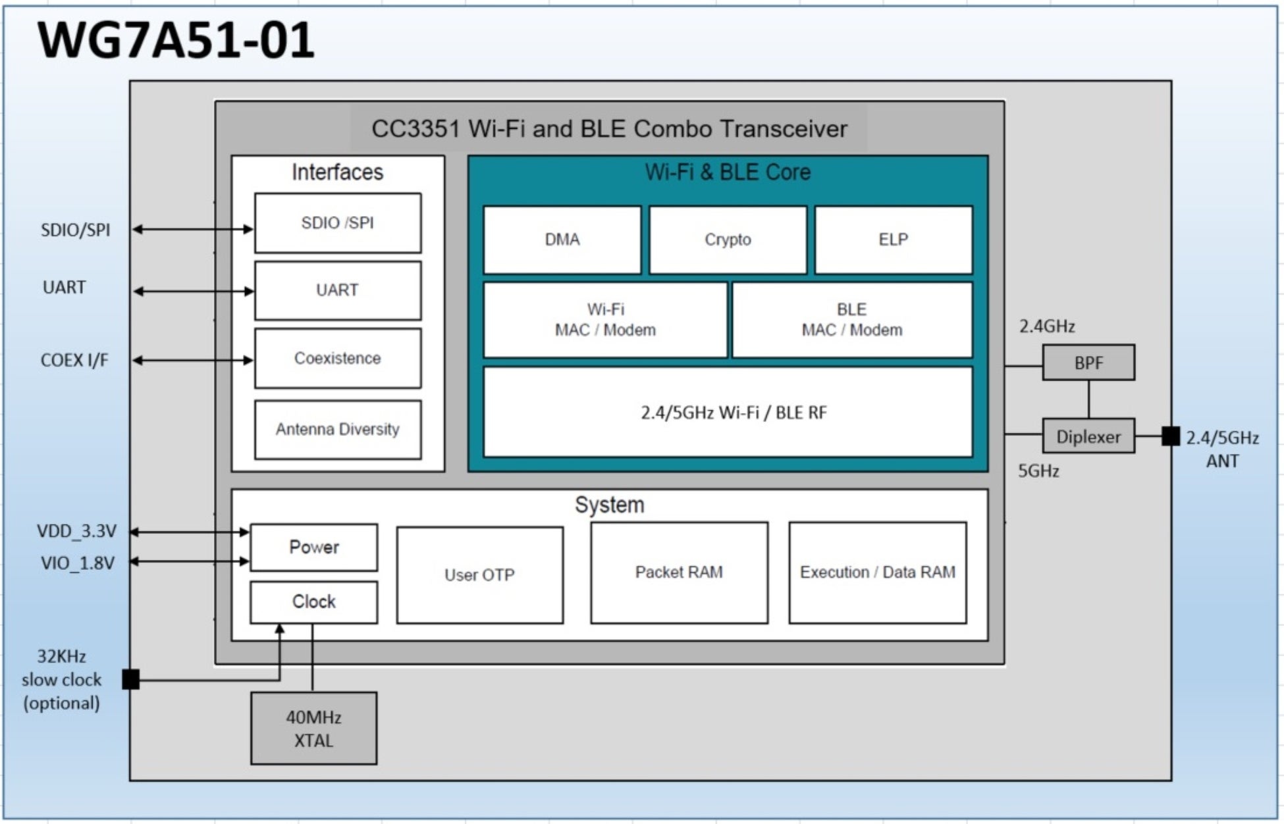Click the BPF filter box
This screenshot has width=1284, height=824.
(x=1088, y=363)
